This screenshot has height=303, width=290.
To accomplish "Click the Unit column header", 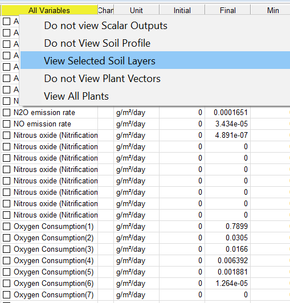I will point(136,10).
